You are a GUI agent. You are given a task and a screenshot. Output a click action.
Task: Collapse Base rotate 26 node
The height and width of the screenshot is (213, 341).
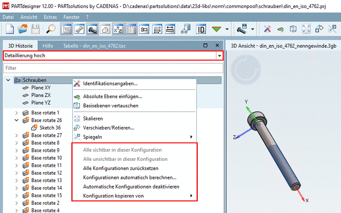(x=16, y=120)
